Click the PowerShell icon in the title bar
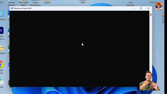 tap(12, 8)
